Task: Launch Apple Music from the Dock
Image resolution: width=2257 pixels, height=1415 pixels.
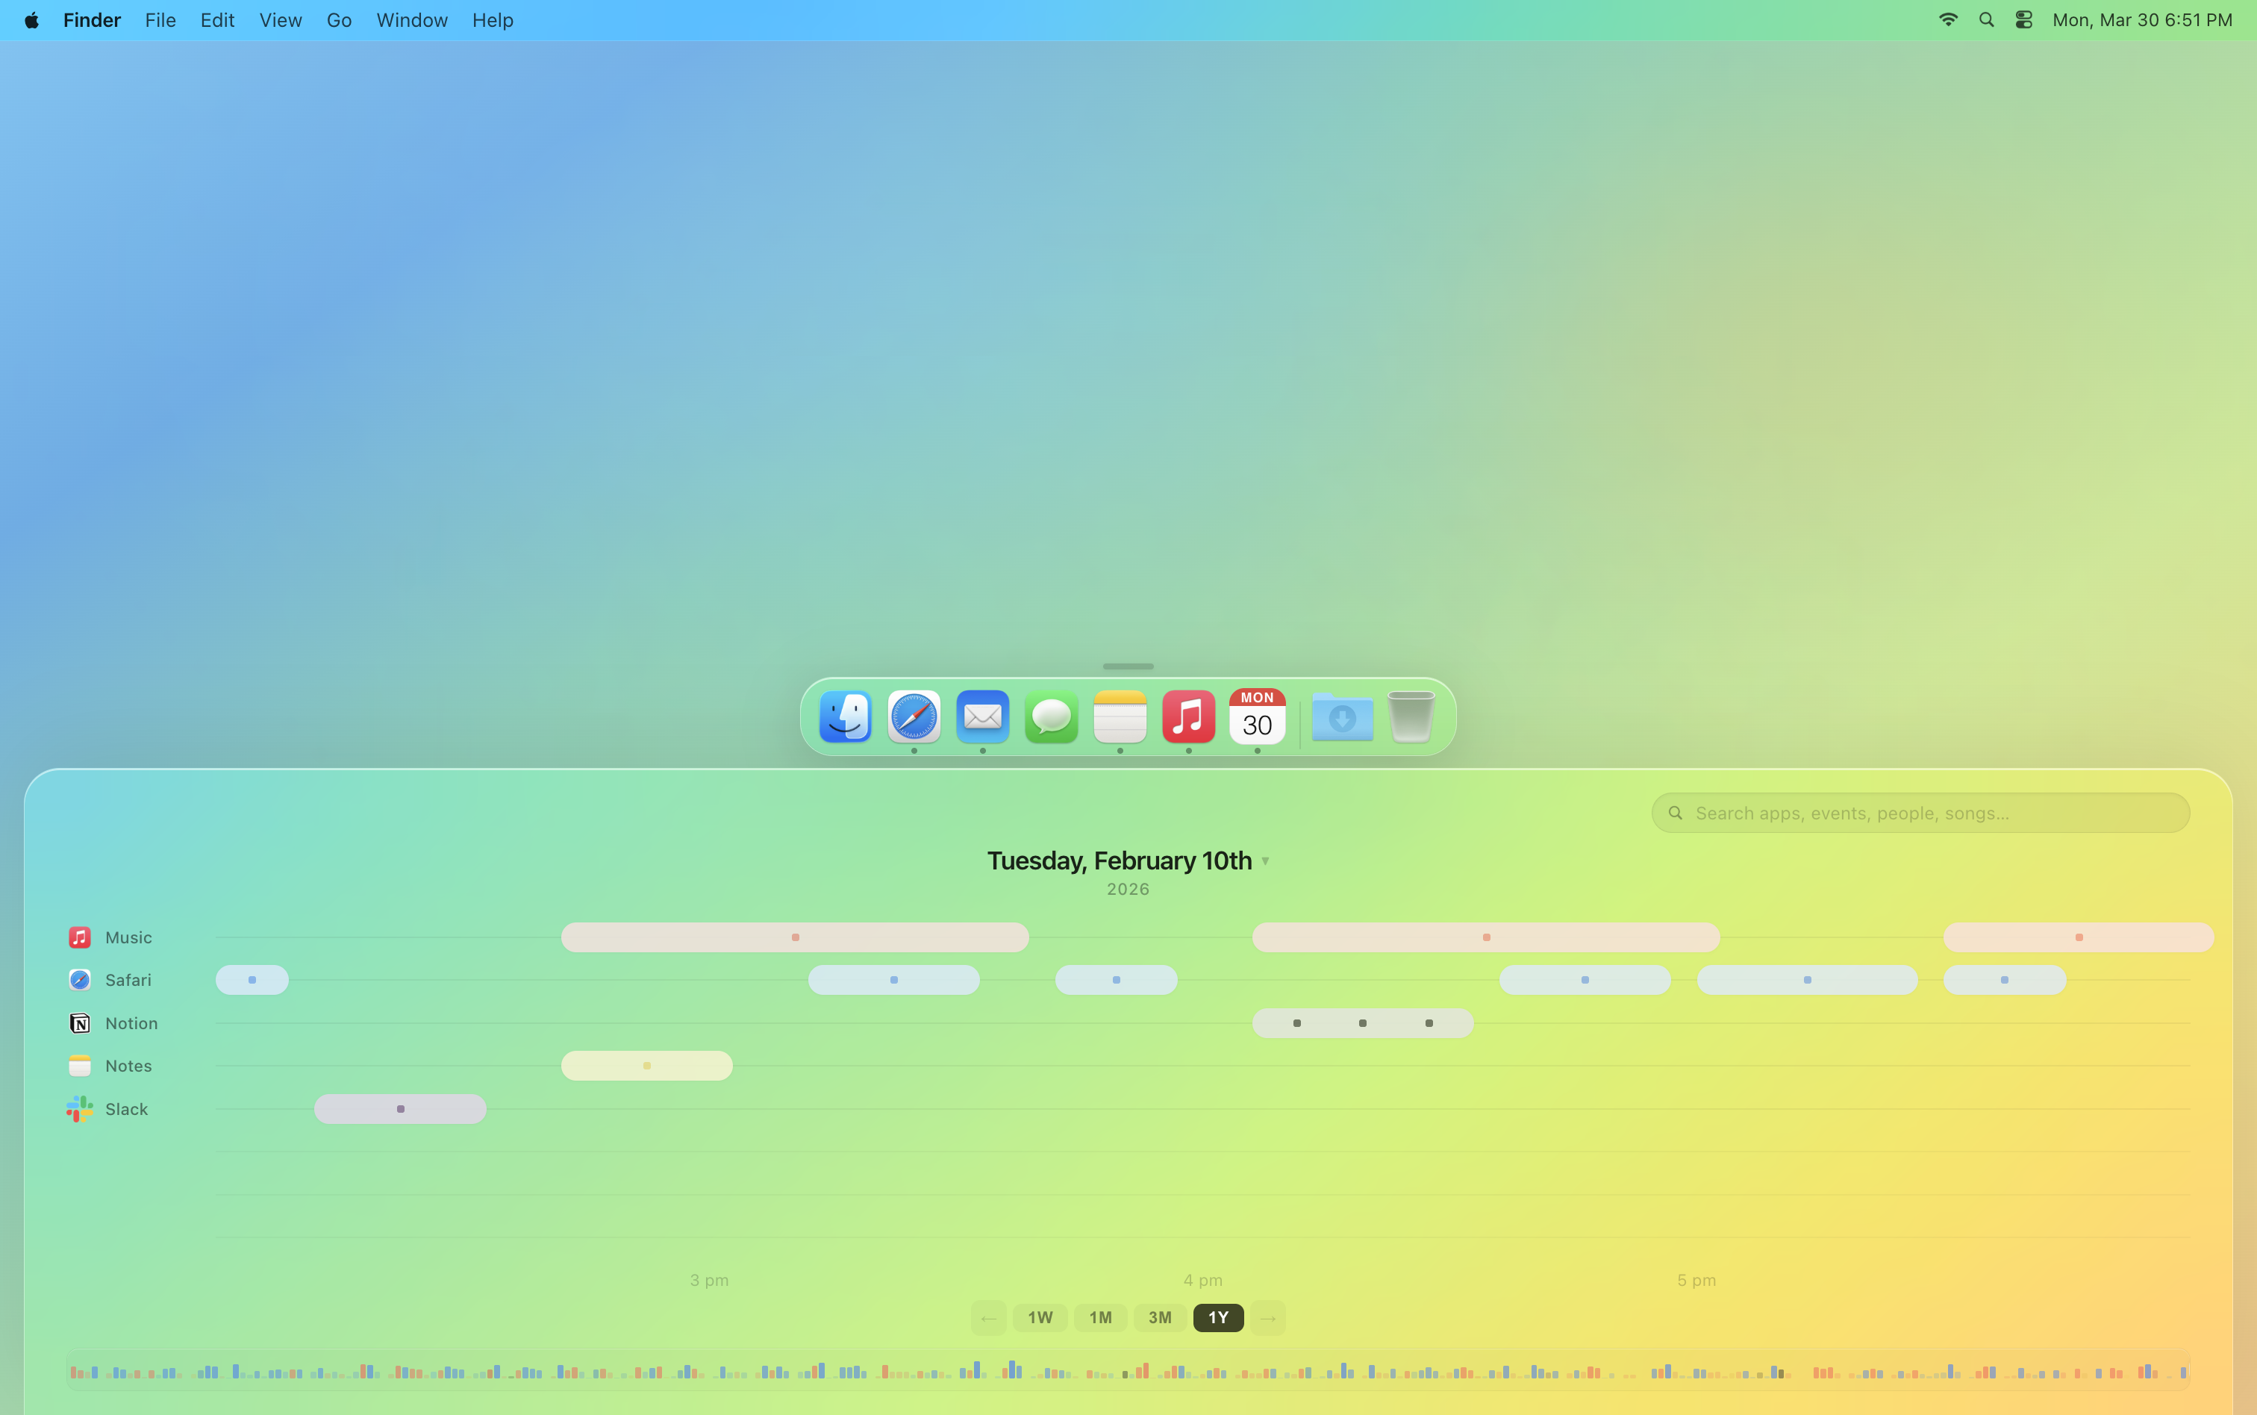Action: pos(1187,717)
